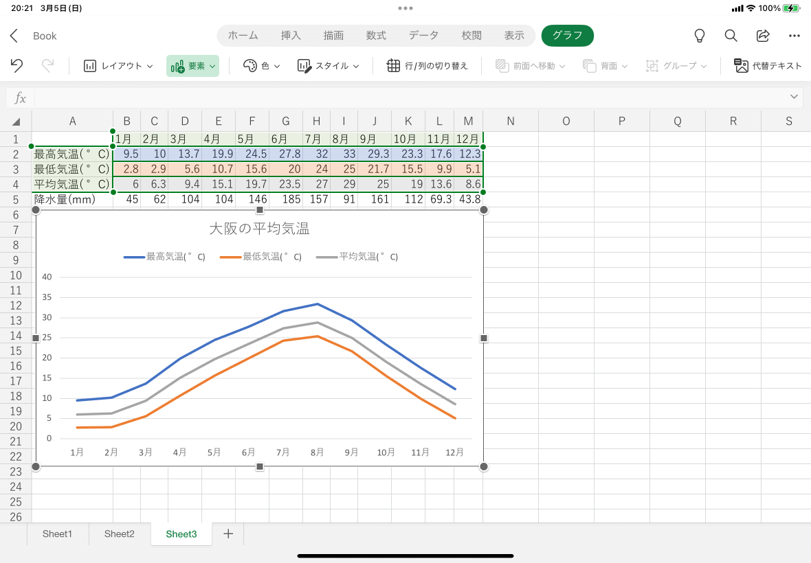The image size is (811, 563).
Task: Switch to Sheet1 tab
Action: coord(57,534)
